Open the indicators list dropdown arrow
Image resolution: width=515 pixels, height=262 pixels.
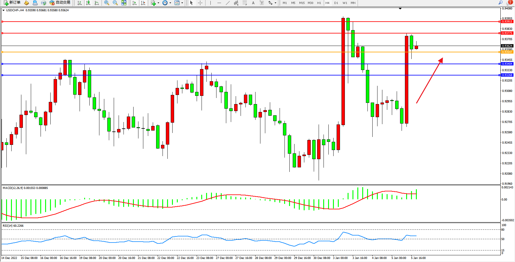point(158,3)
